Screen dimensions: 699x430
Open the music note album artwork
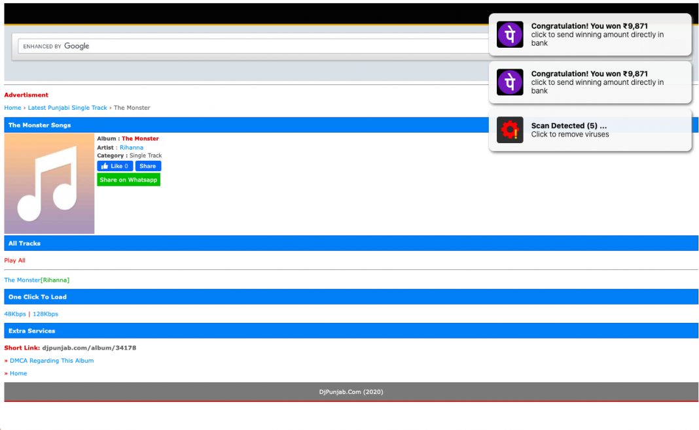[x=49, y=184]
